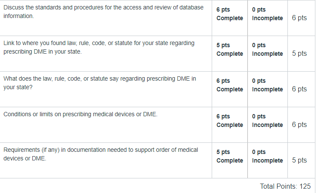Click the 'Requirements (if any) in documentation' criterion
The image size is (324, 193).
tap(101, 154)
